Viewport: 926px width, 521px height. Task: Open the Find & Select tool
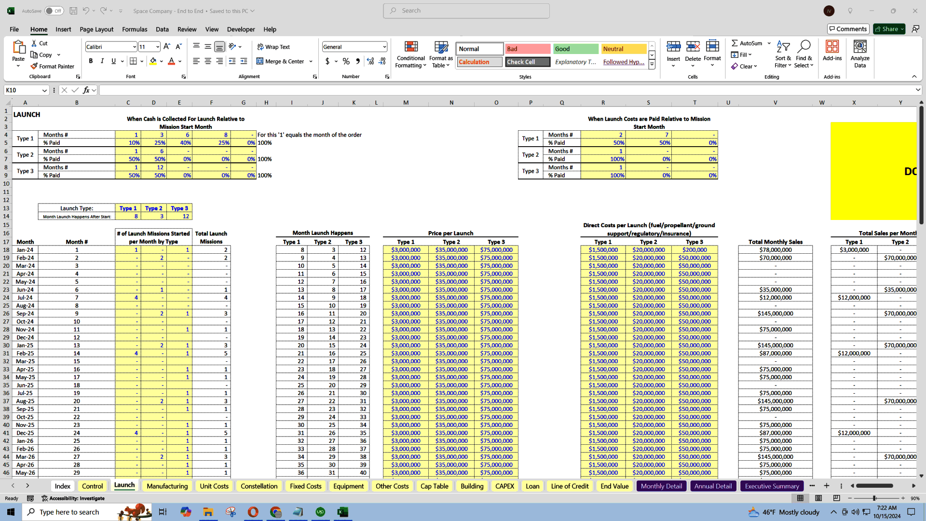[803, 55]
